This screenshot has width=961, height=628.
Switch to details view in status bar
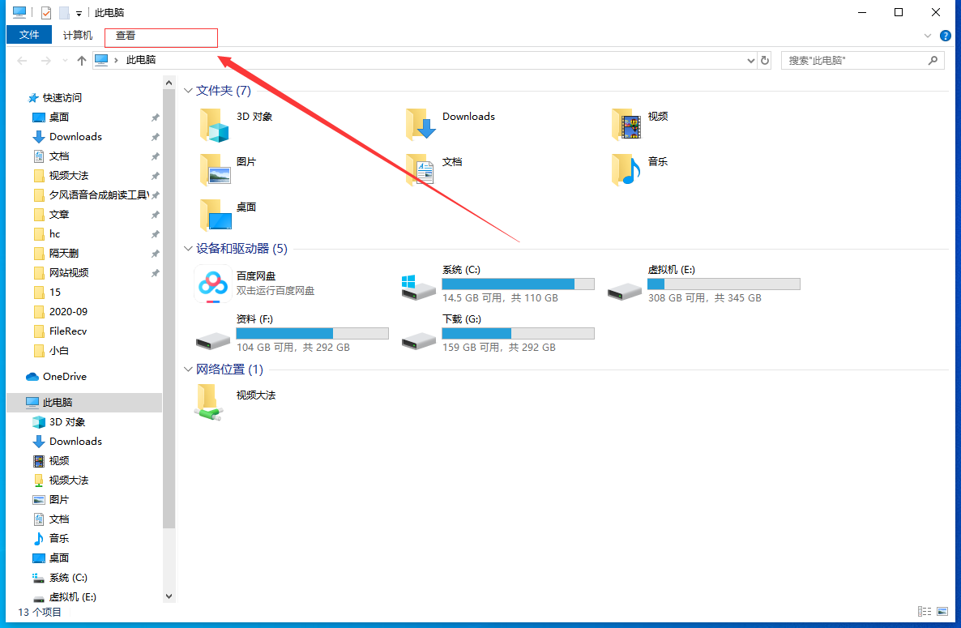click(x=924, y=612)
